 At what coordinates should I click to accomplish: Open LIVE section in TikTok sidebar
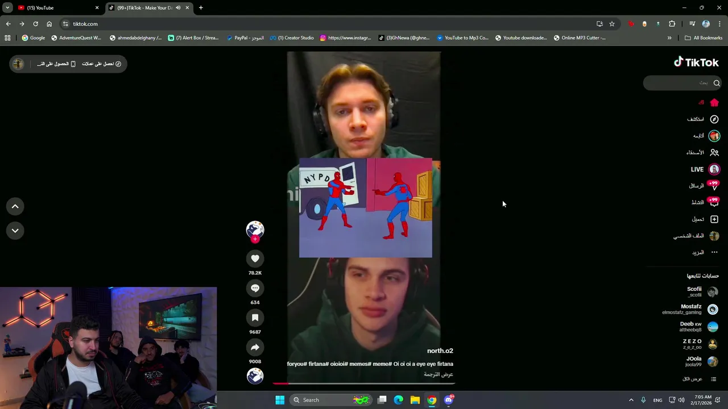705,169
